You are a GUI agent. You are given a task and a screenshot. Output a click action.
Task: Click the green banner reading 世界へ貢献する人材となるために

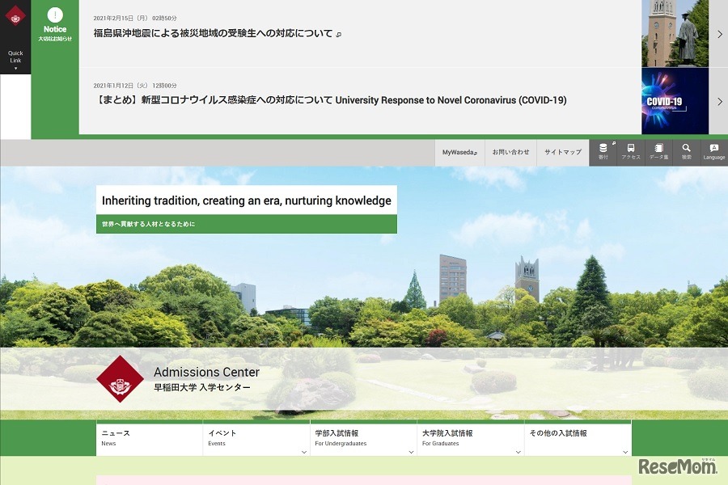tap(246, 224)
